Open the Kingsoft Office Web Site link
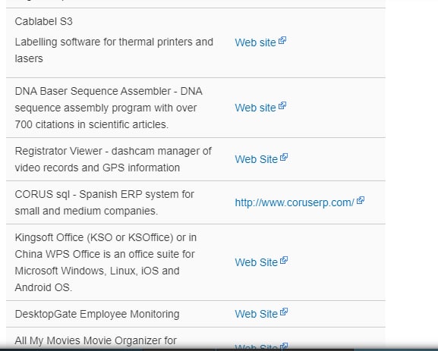 pyautogui.click(x=256, y=262)
